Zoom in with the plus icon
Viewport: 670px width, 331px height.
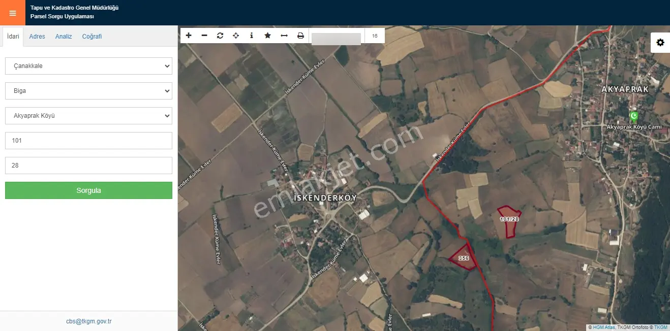(x=189, y=36)
